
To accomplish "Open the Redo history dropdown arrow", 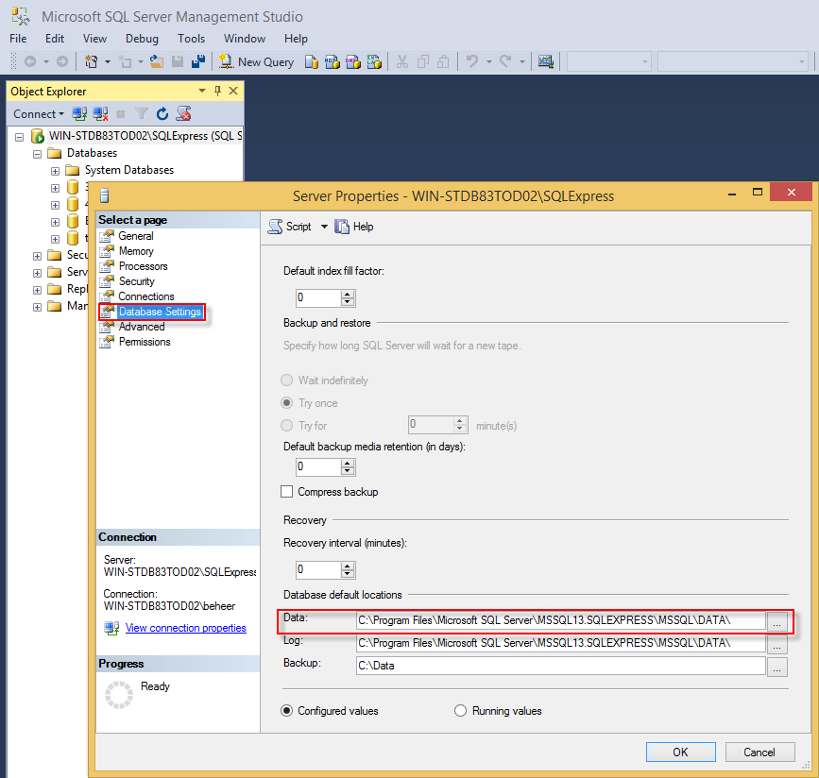I will point(521,61).
